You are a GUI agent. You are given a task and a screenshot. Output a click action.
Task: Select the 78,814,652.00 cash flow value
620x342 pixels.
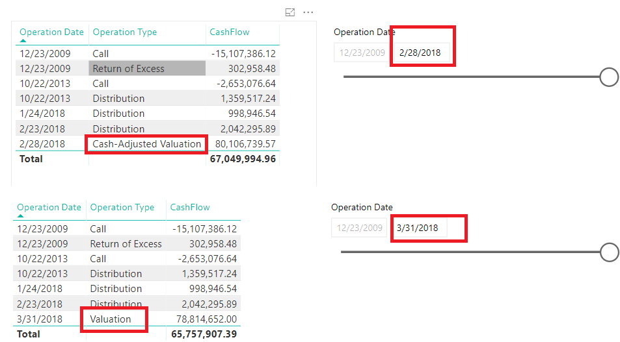coord(206,319)
